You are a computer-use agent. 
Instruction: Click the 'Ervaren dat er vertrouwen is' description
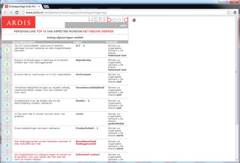43,74
